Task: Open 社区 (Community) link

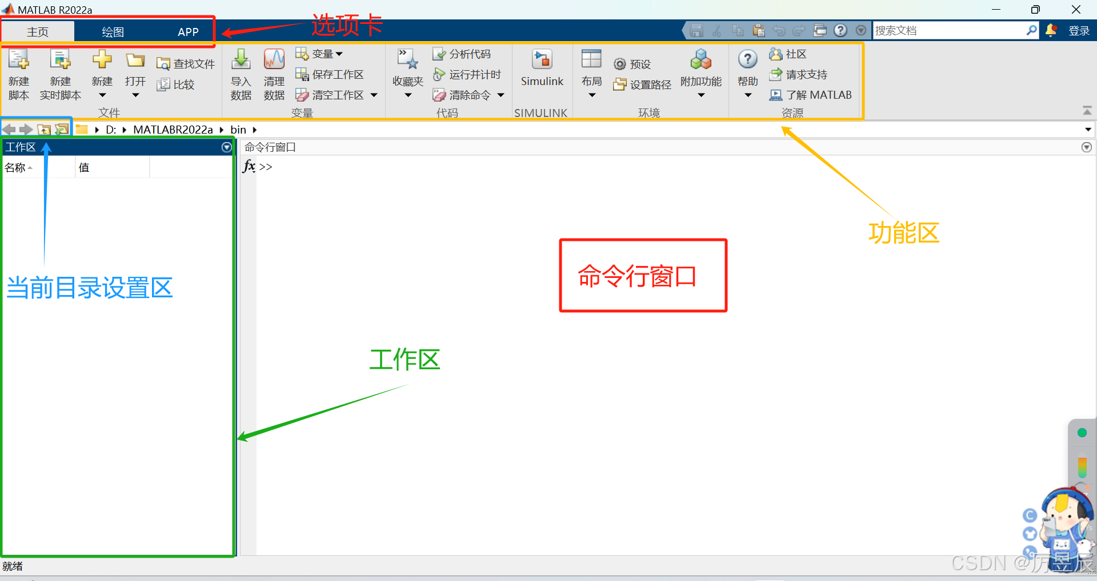Action: pos(787,54)
